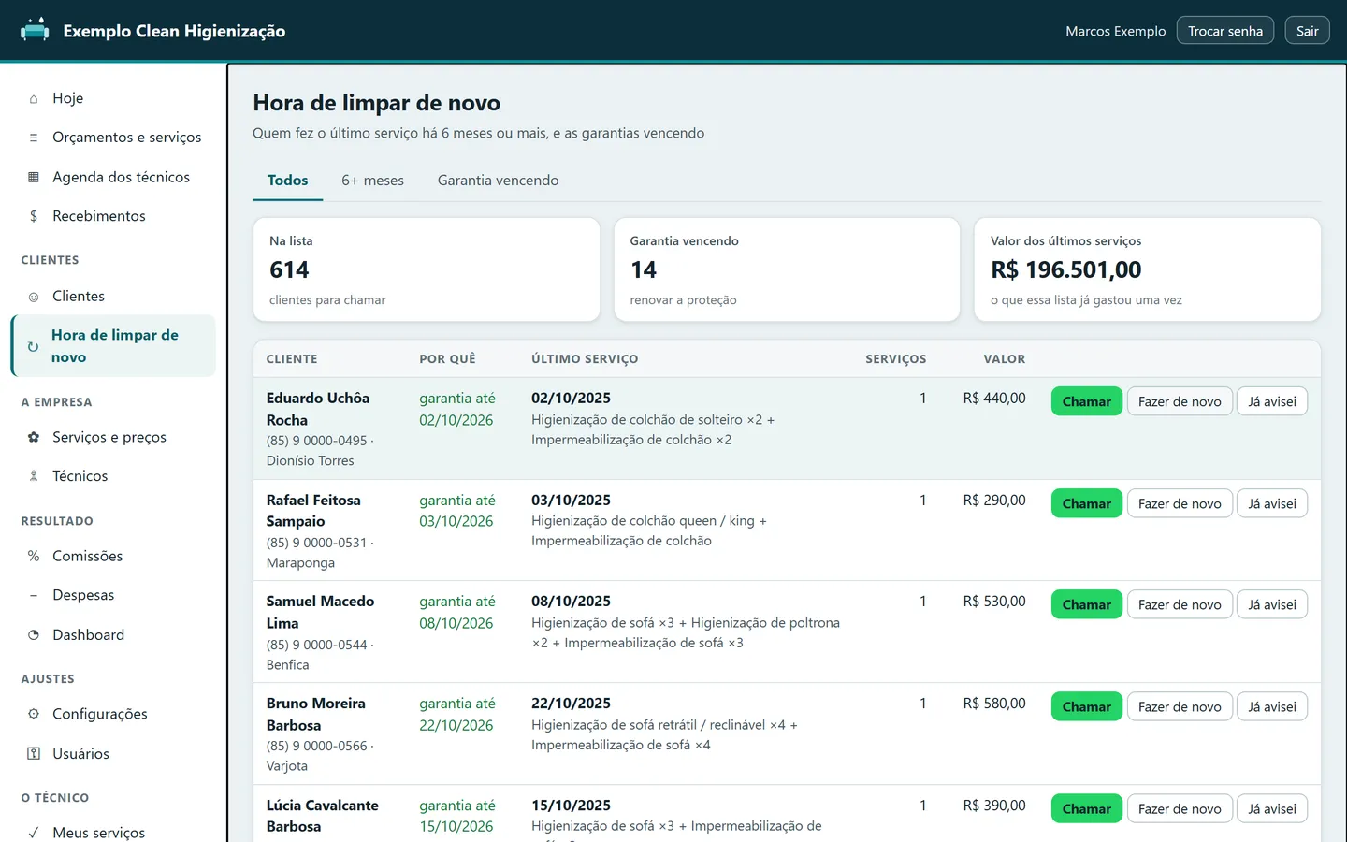The image size is (1347, 842).
Task: Click the person icon beside Técnicos
Action: pyautogui.click(x=34, y=476)
